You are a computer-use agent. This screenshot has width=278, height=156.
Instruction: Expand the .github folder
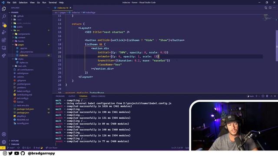pos(20,16)
